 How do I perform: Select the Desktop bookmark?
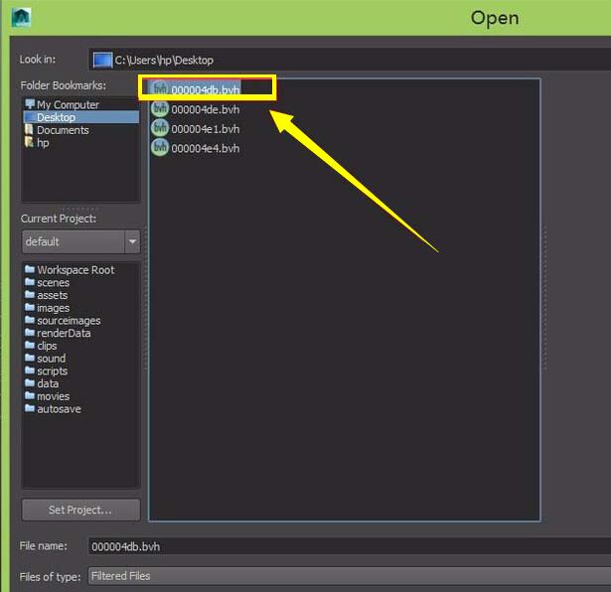[x=56, y=117]
